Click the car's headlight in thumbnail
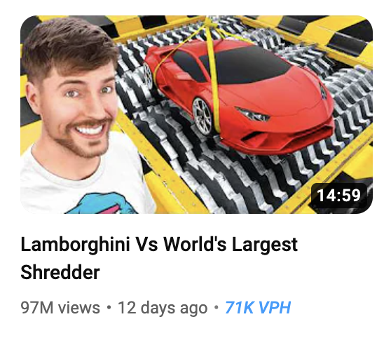The height and width of the screenshot is (345, 384). [252, 114]
